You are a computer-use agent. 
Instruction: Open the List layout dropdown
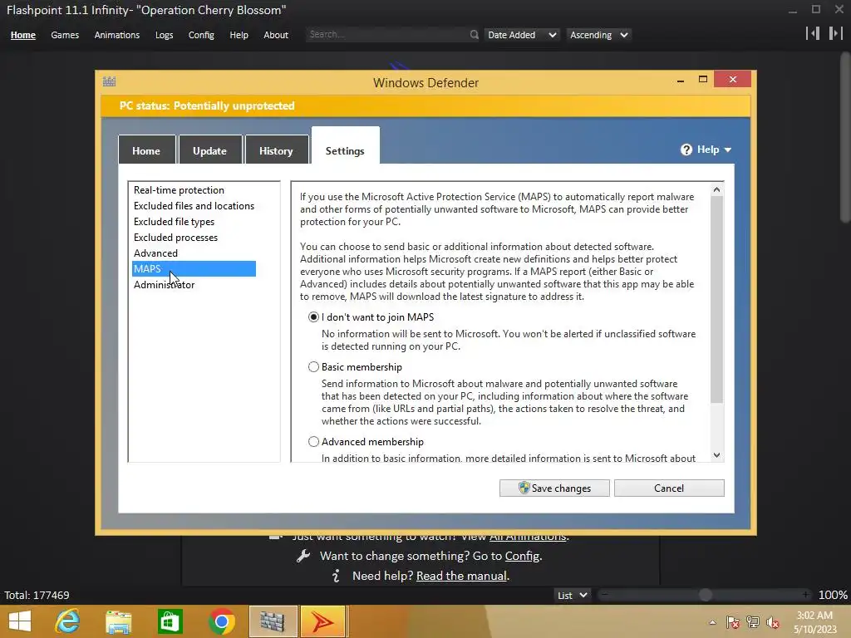[572, 595]
